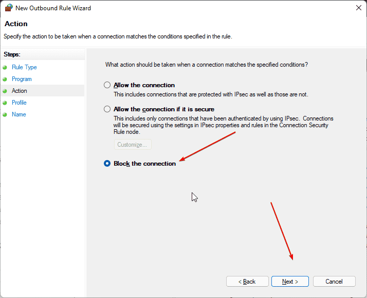Click green bullet beside Name
This screenshot has width=367, height=298.
(x=5, y=115)
